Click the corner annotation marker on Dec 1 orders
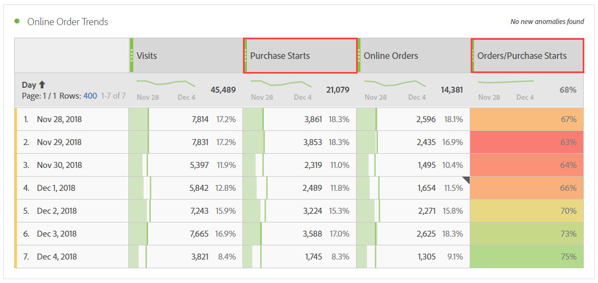The width and height of the screenshot is (598, 283). [465, 180]
